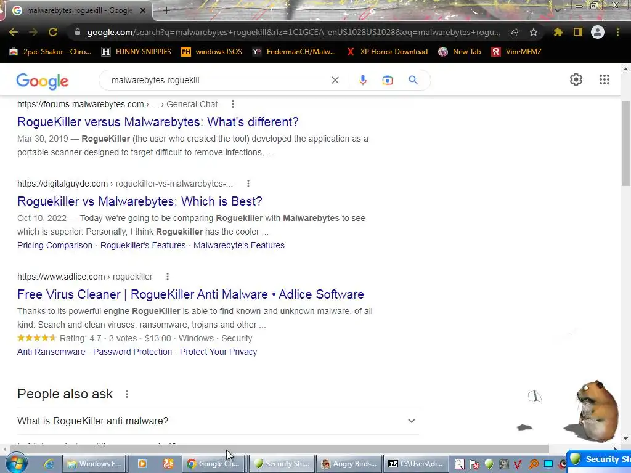
Task: Open the FUNNY SNIPPIES bookmark
Action: pyautogui.click(x=136, y=52)
